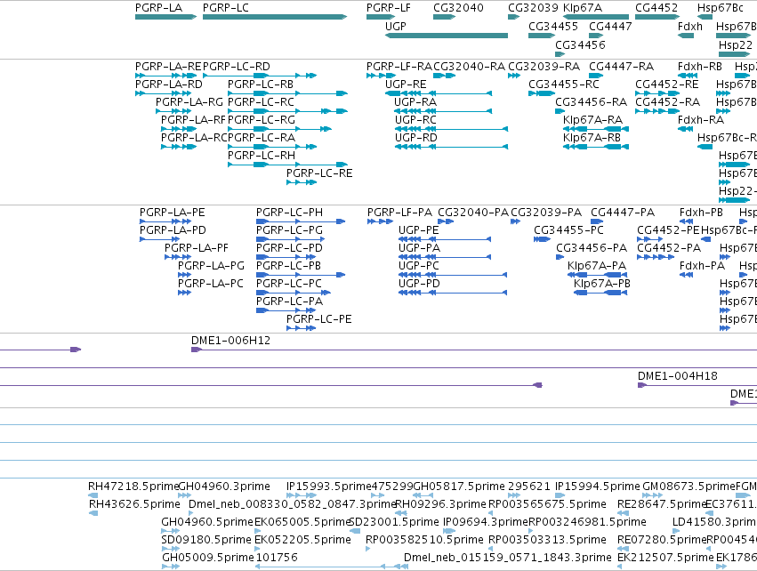Open EST GH05817.5prime

tap(459, 486)
